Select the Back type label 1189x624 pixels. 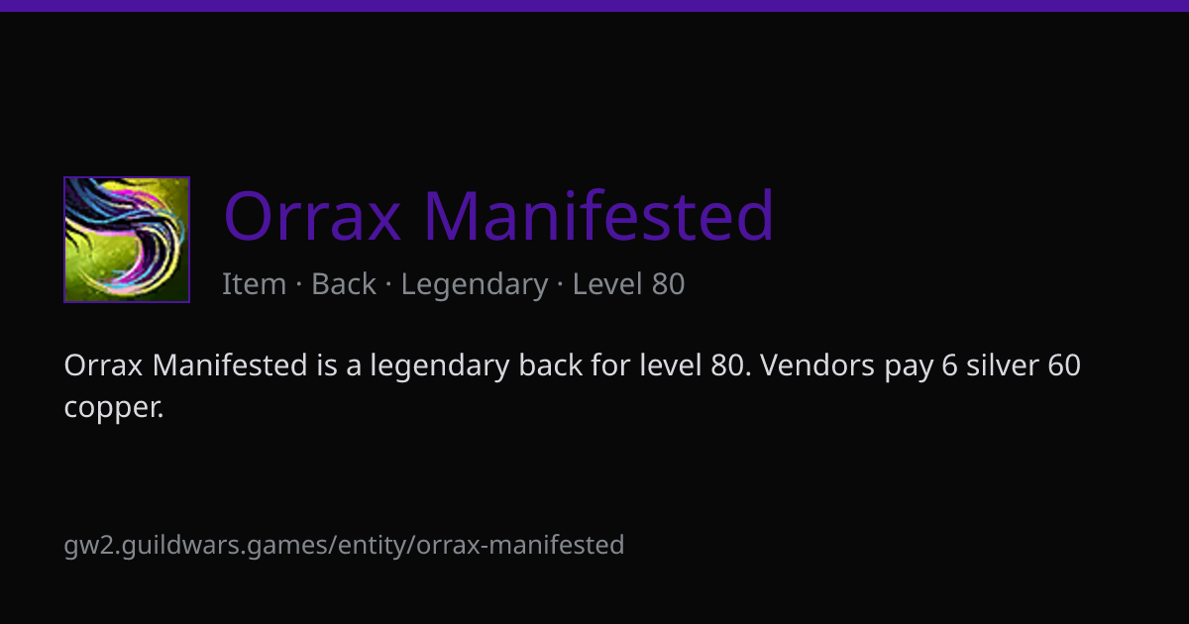pos(344,284)
